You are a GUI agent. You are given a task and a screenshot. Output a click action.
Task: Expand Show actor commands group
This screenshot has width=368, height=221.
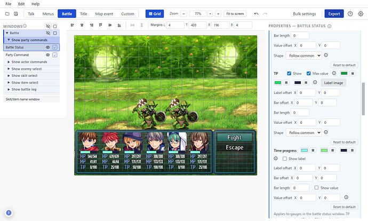pyautogui.click(x=9, y=62)
